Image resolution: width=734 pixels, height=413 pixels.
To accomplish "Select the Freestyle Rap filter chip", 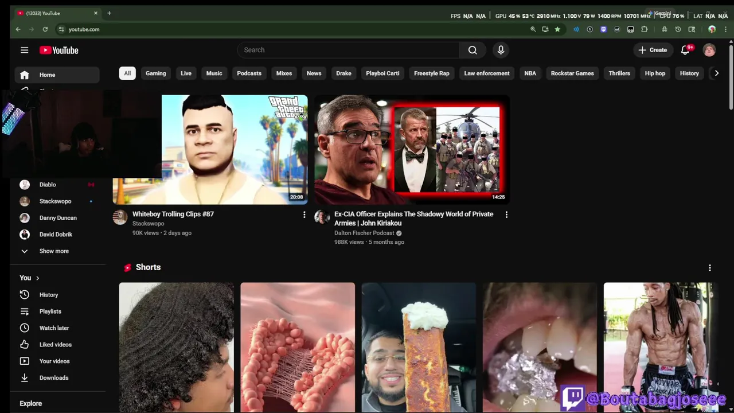I will pos(431,73).
